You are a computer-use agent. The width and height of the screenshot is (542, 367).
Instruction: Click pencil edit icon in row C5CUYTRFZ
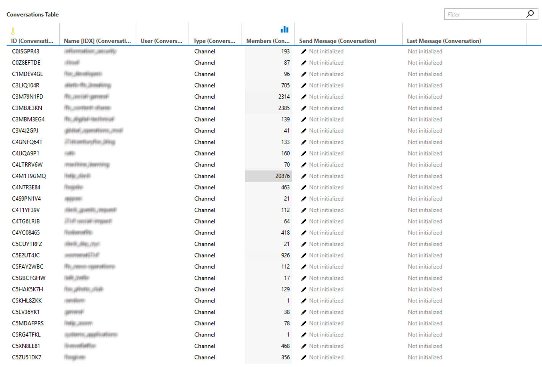click(303, 244)
